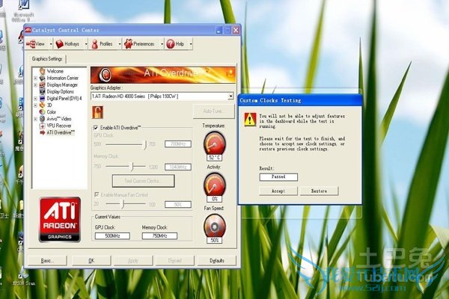Click the Fan Speed gauge icon

click(x=214, y=224)
